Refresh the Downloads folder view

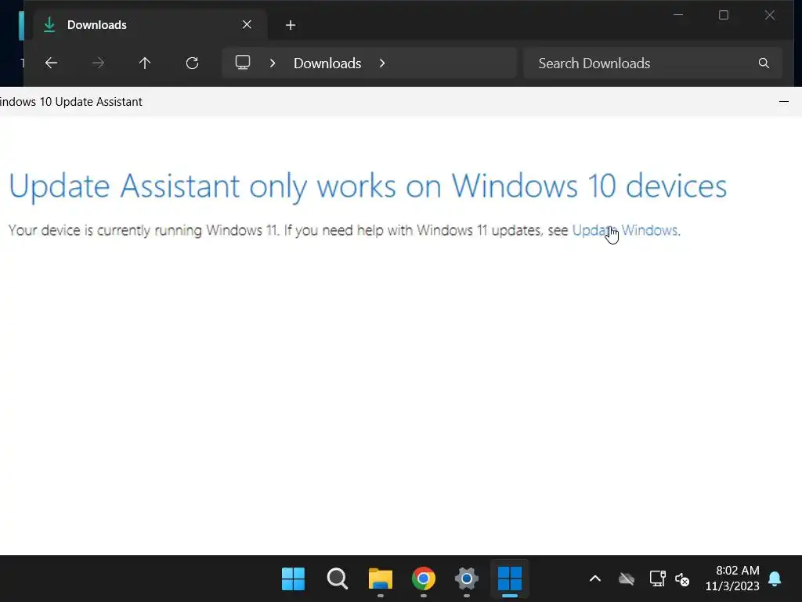(193, 63)
